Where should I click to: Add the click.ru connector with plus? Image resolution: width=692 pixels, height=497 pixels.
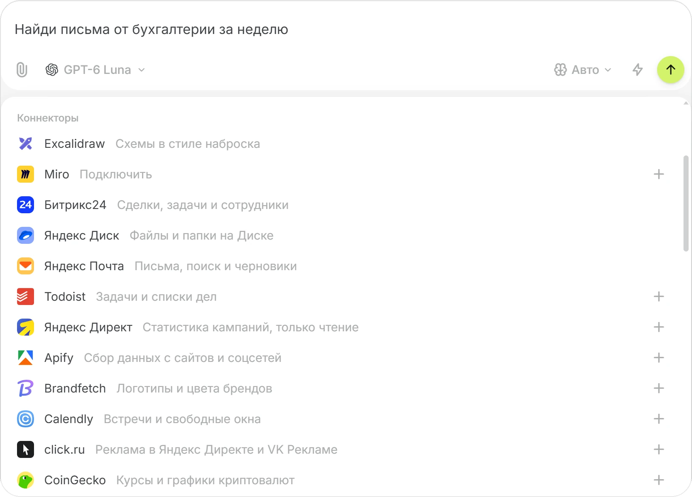point(659,449)
